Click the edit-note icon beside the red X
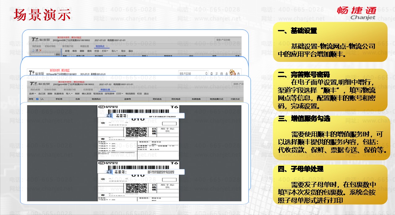 pyautogui.click(x=37, y=50)
